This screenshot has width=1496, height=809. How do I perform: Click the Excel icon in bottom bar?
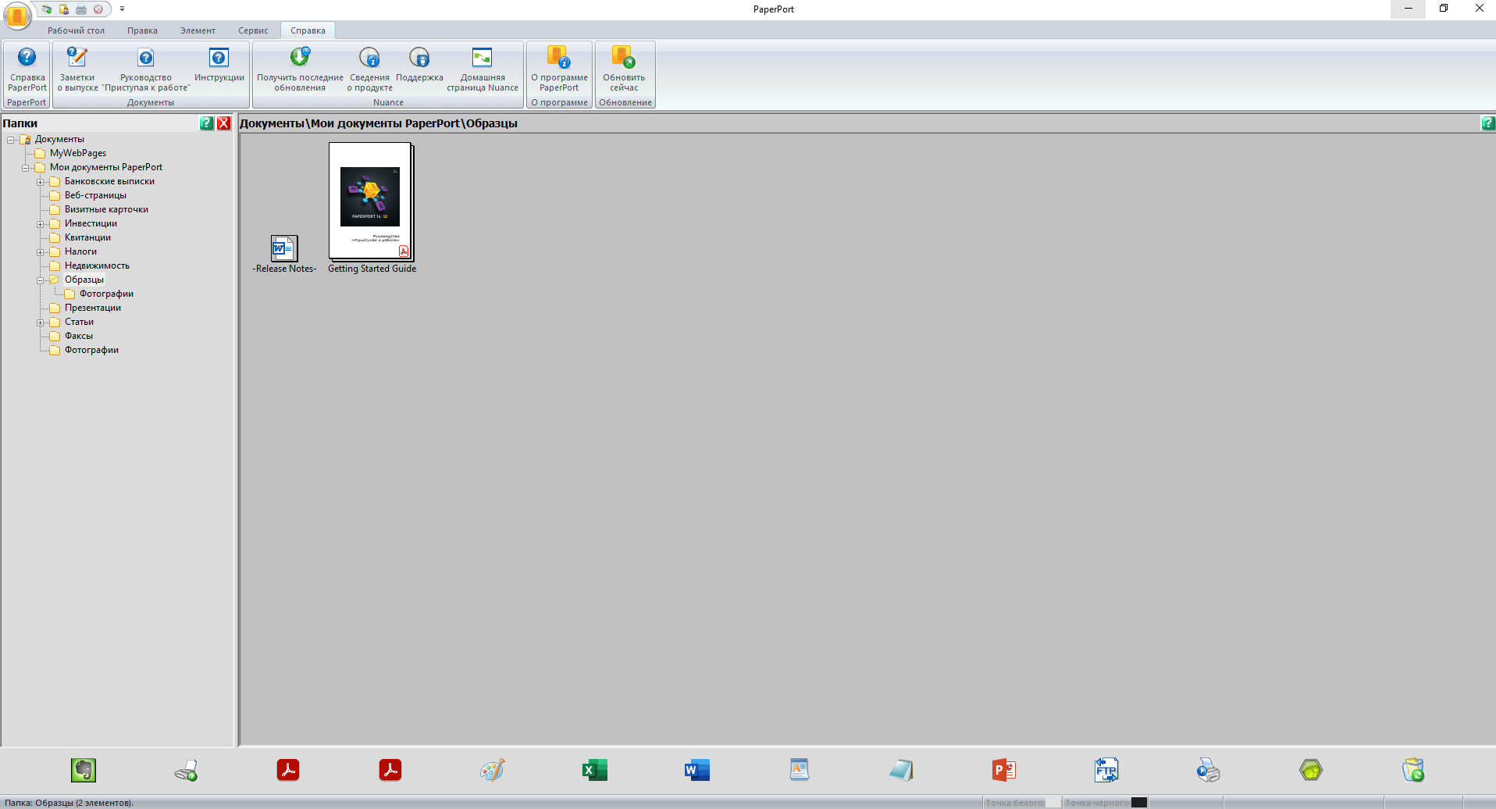[595, 771]
